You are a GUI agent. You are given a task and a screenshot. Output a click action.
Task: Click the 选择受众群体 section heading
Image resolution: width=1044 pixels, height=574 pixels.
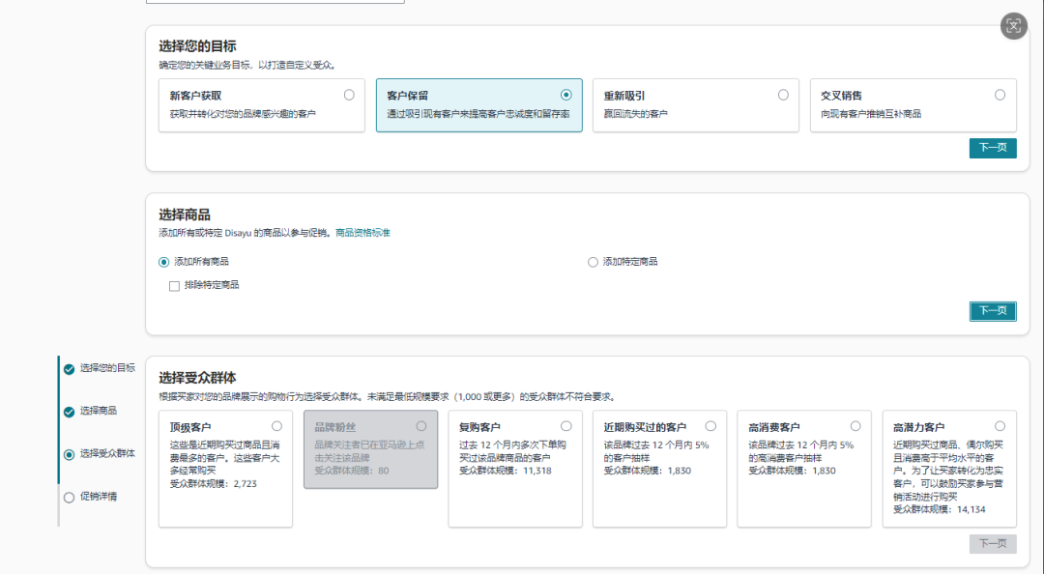[197, 378]
